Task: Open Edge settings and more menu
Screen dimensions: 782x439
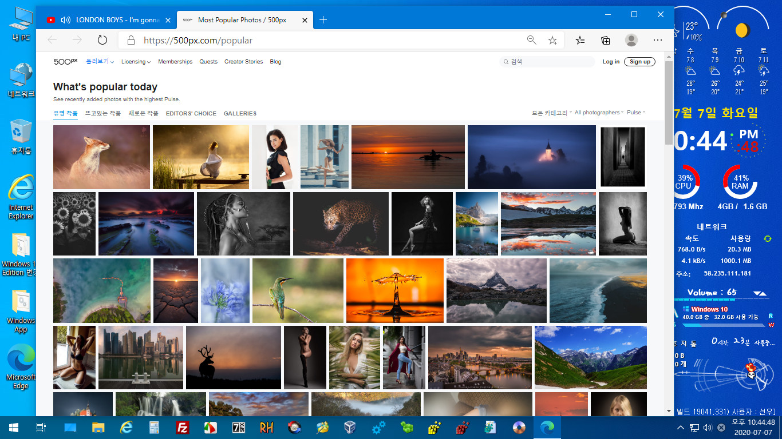Action: pos(658,40)
